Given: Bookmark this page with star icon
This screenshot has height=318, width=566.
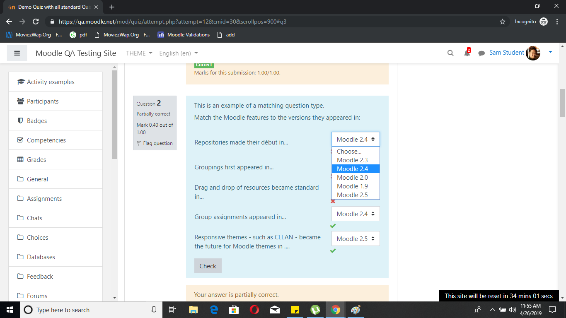Looking at the screenshot, I should coord(503,22).
